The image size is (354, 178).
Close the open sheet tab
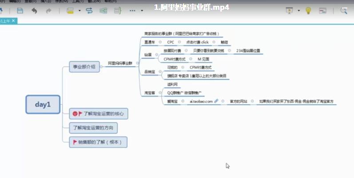(13, 21)
